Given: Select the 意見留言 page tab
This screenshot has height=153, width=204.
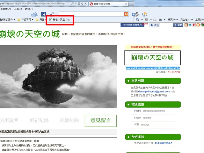Looking at the screenshot, I should pos(101,120).
